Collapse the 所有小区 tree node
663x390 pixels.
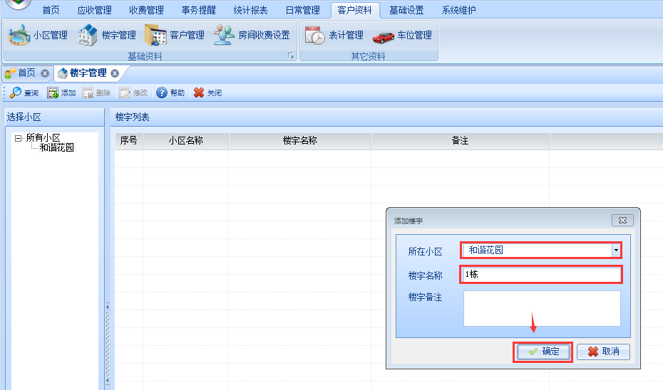tap(18, 138)
